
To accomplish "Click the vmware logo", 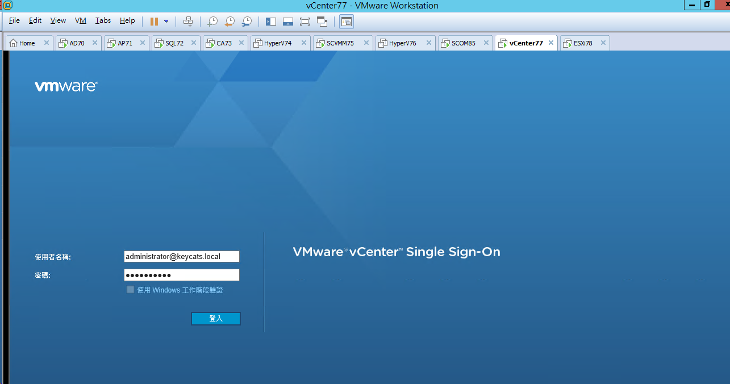I will pyautogui.click(x=66, y=86).
